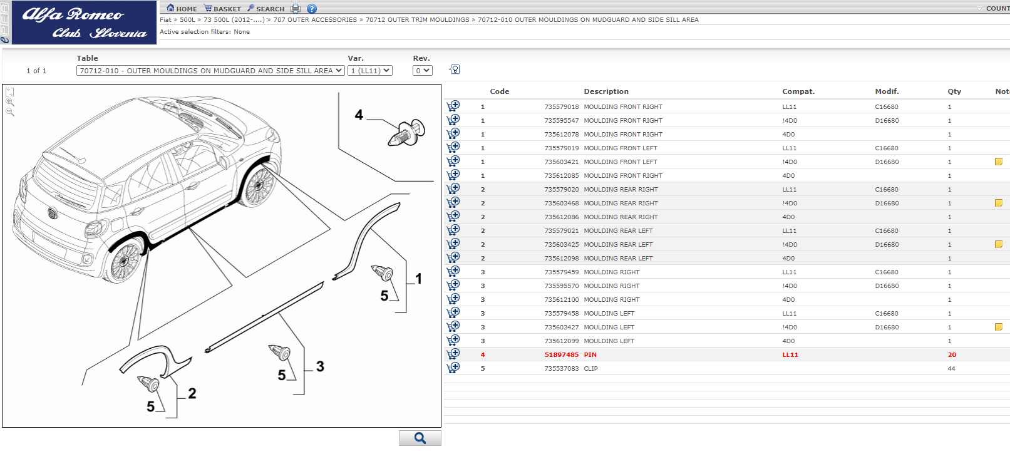Open the Rev. dropdown
This screenshot has width=1010, height=459.
point(423,71)
